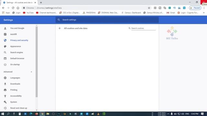Open the Chrome three-dot menu
207x116 pixels.
tap(204, 8)
